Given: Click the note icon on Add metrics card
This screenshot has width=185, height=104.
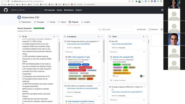Looking at the screenshot, I should point(65,86).
